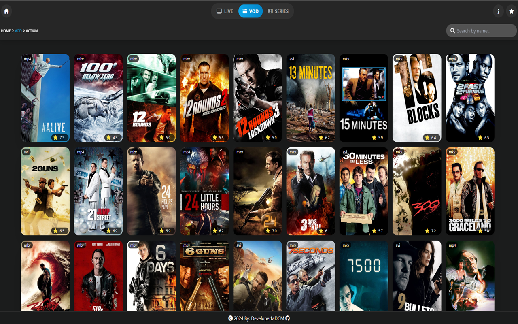
Task: Select the 7500 movie poster
Action: pos(364,276)
